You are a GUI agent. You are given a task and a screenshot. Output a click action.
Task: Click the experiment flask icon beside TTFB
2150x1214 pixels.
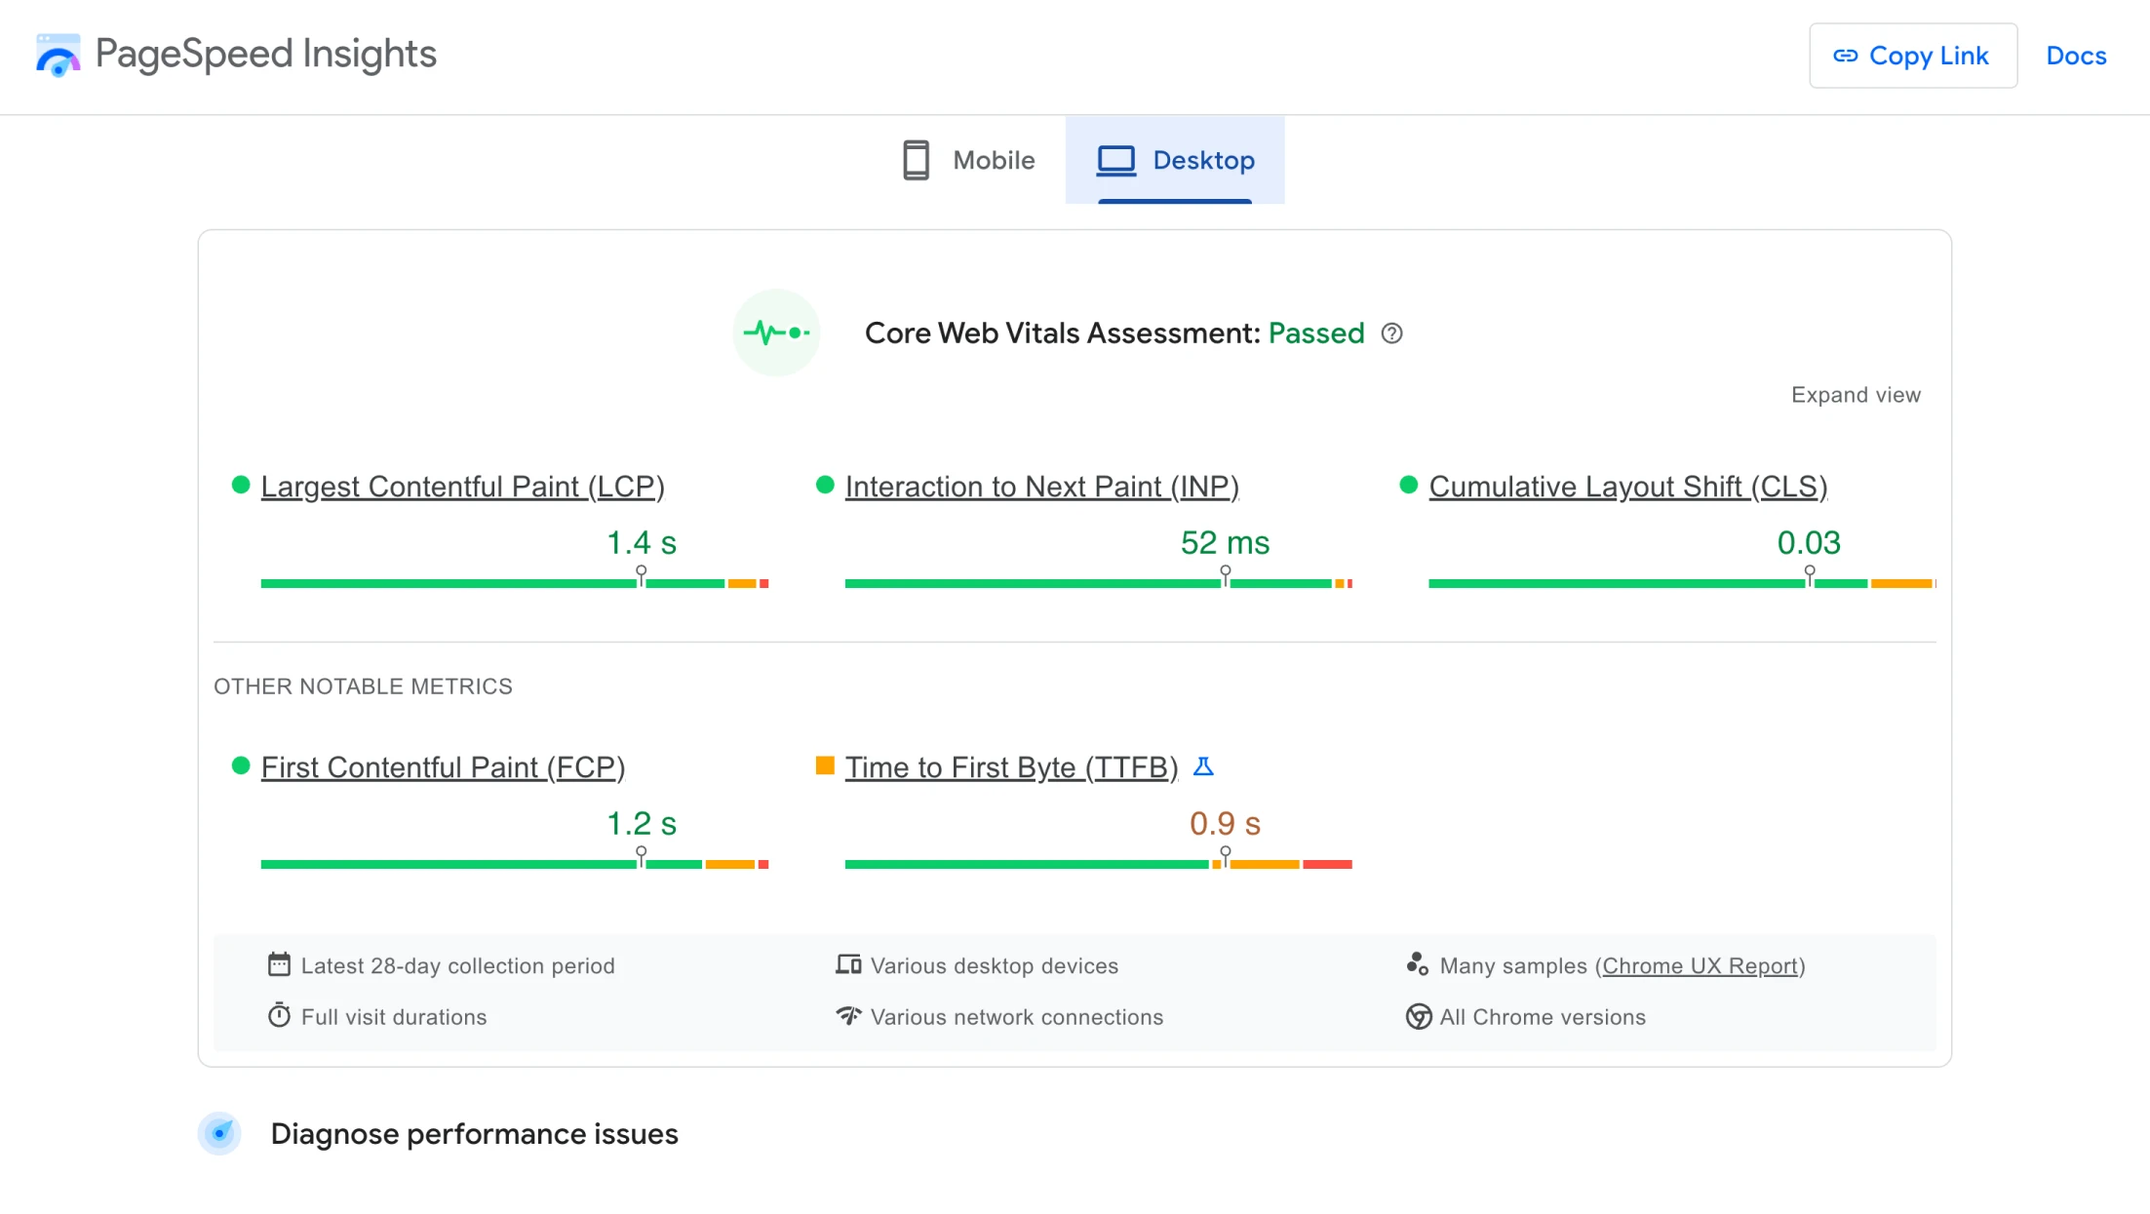(1205, 767)
